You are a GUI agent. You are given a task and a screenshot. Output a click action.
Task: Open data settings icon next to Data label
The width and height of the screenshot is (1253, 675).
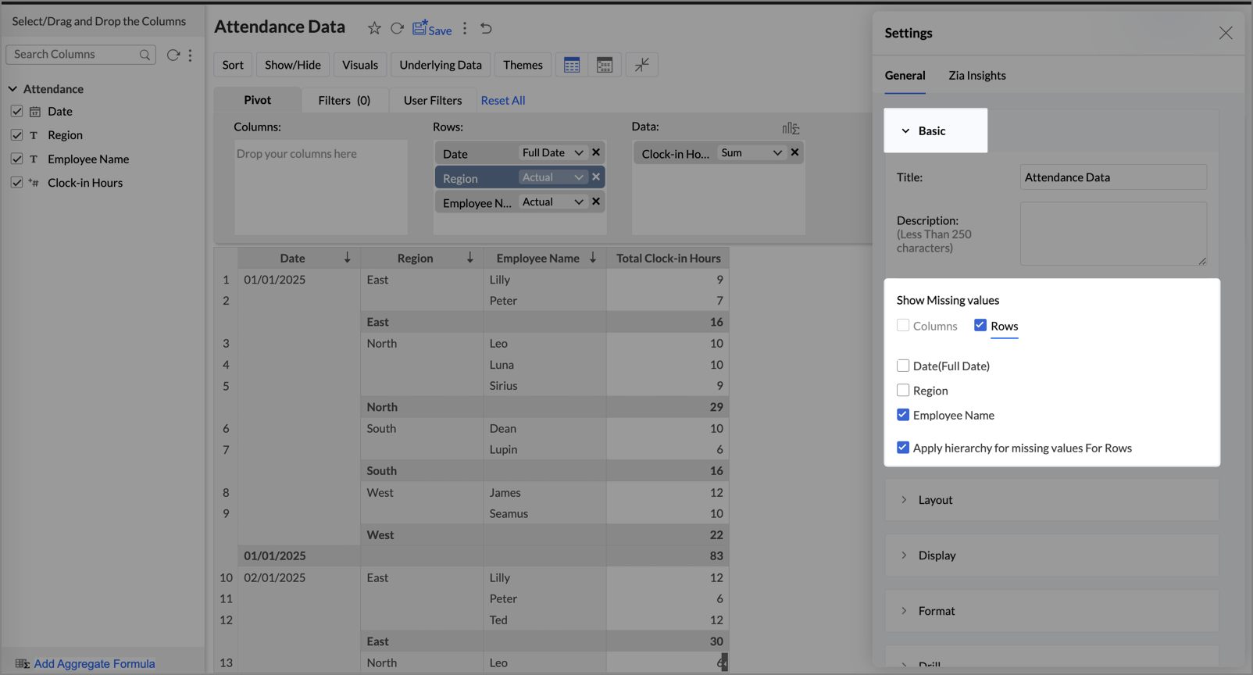(790, 127)
